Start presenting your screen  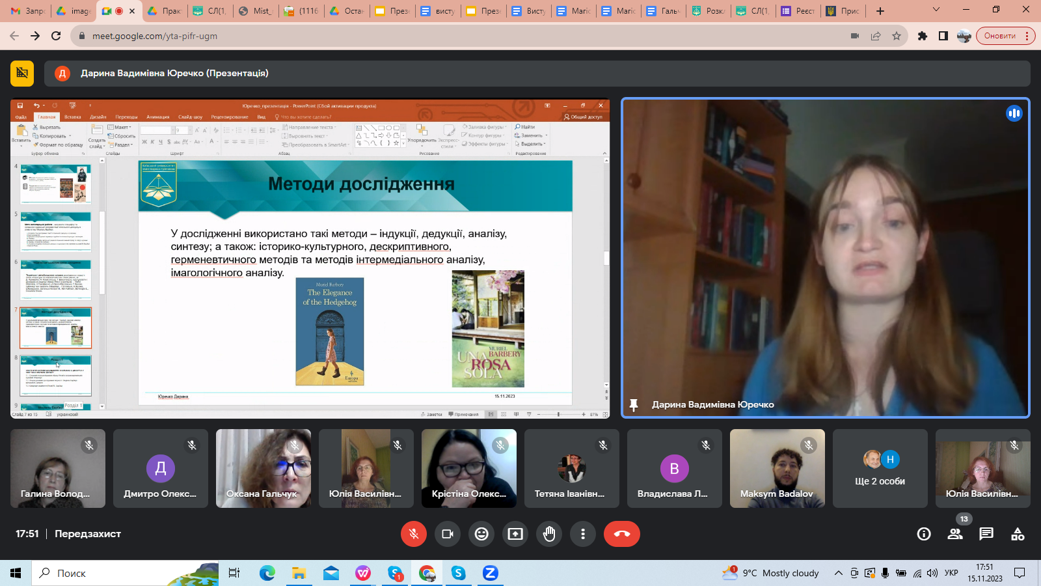(x=515, y=534)
